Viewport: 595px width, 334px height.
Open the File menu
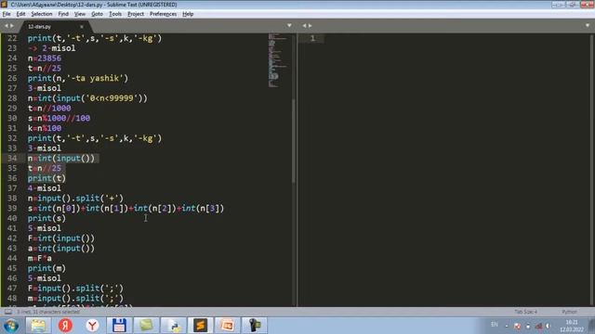click(x=7, y=14)
